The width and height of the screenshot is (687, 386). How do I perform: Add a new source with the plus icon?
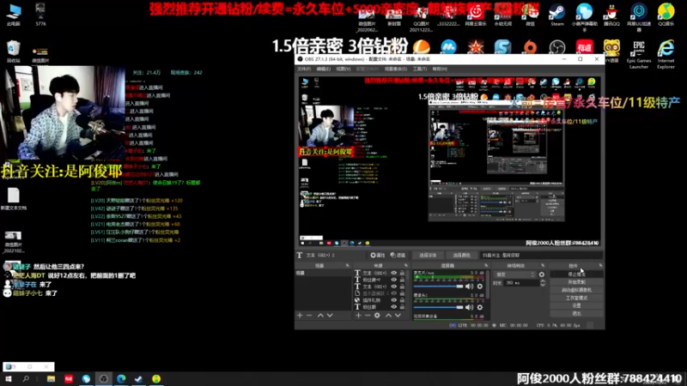pos(358,315)
